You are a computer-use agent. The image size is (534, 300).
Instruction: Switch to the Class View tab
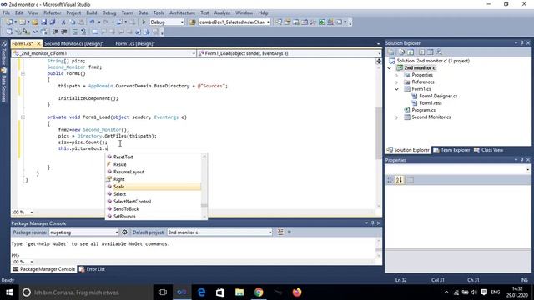tap(488, 150)
